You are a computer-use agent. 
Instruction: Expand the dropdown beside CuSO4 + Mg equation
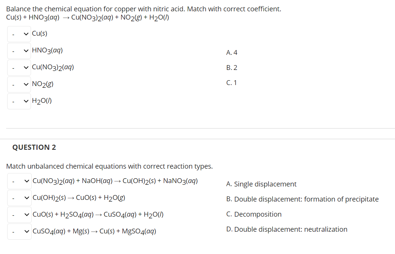pyautogui.click(x=19, y=231)
